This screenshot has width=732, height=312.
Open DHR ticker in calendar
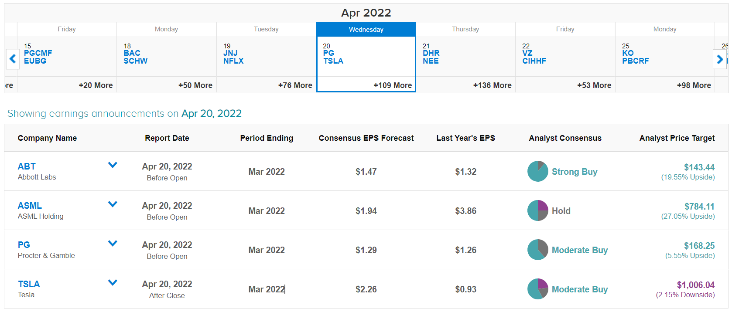click(x=431, y=53)
